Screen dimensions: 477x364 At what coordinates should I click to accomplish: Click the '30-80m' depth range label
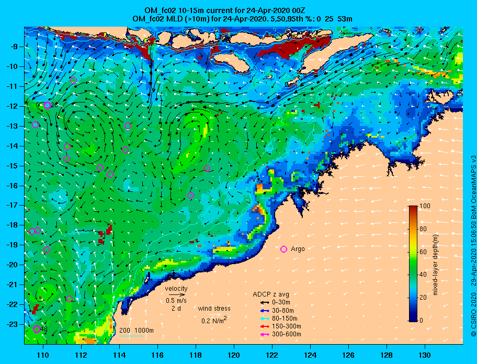283,311
